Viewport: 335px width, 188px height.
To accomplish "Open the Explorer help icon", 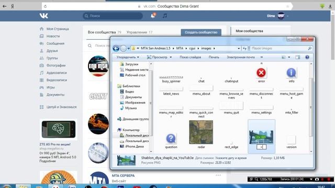I will (307, 57).
